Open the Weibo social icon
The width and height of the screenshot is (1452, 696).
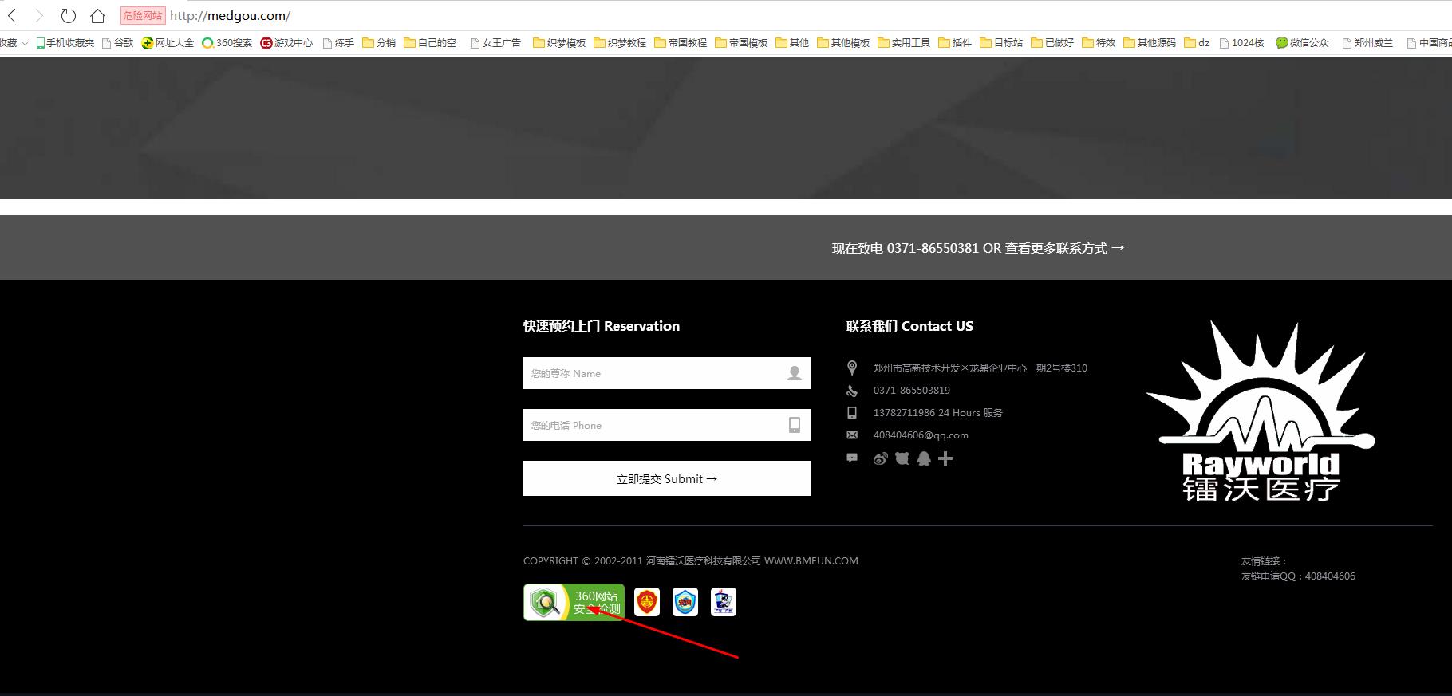[880, 458]
